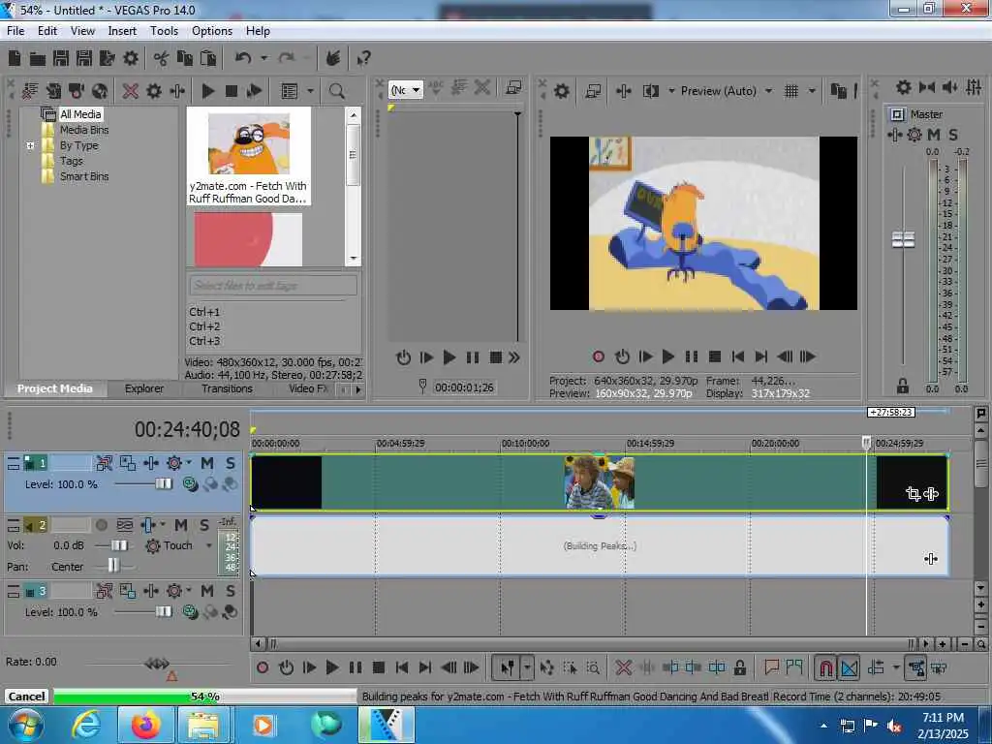The image size is (992, 744).
Task: Enable the Normal edit tool
Action: pyautogui.click(x=508, y=667)
